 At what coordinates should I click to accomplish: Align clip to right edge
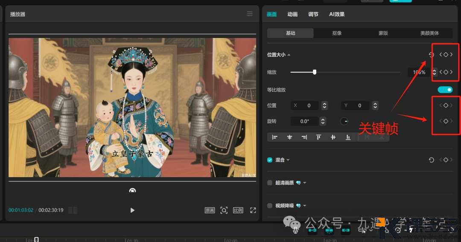304,137
